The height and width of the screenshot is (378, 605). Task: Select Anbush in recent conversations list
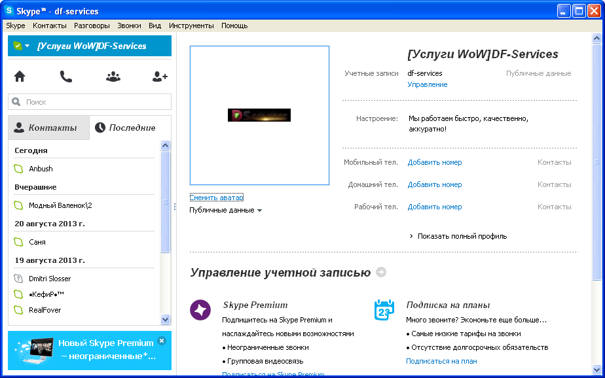tap(41, 169)
